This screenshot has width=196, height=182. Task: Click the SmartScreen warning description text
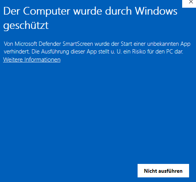coord(97,48)
